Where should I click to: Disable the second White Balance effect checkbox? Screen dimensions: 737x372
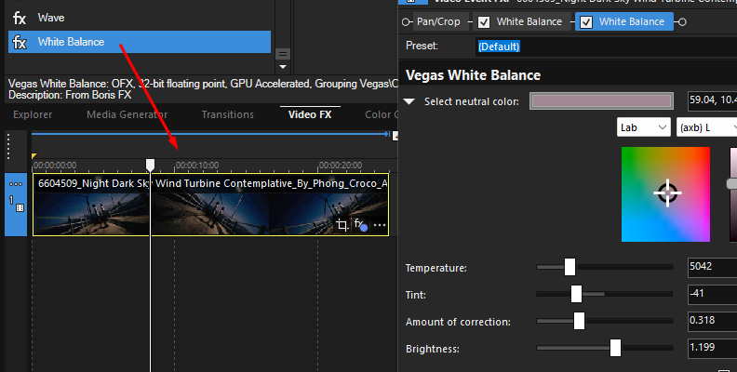(x=586, y=22)
